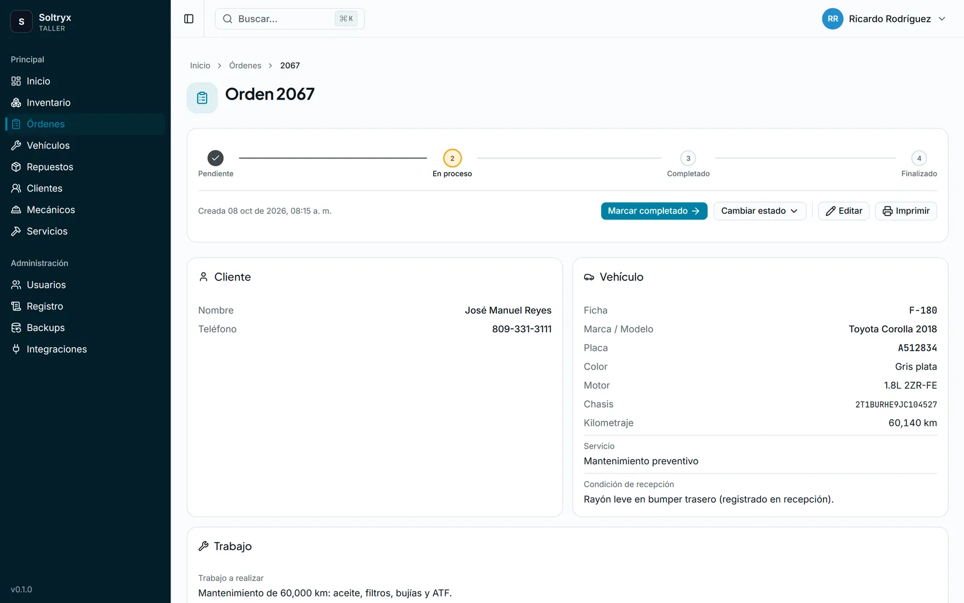Expand the Cambiar estado dropdown
The image size is (964, 603).
tap(760, 211)
